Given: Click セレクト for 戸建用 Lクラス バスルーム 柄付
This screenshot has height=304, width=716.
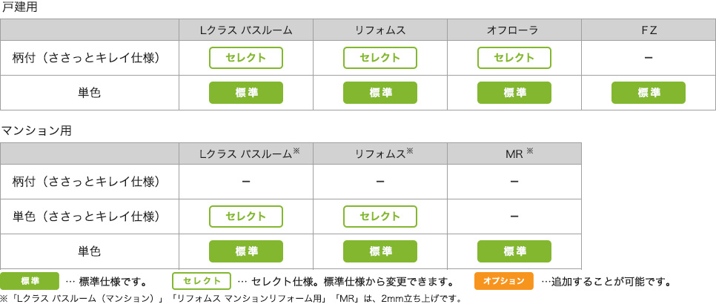Looking at the screenshot, I should click(x=246, y=57).
